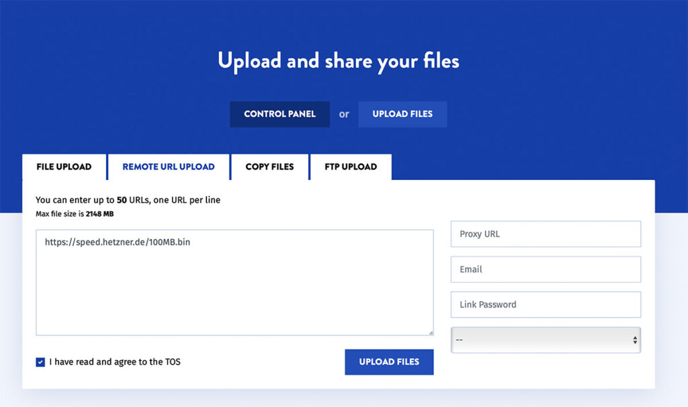Focus the Proxy URL field
The height and width of the screenshot is (407, 688).
(546, 234)
